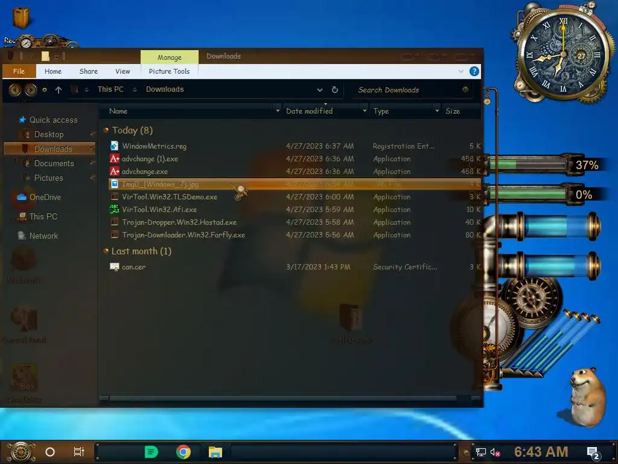The height and width of the screenshot is (464, 618).
Task: Click the Registration Ent... type cell
Action: pyautogui.click(x=404, y=146)
